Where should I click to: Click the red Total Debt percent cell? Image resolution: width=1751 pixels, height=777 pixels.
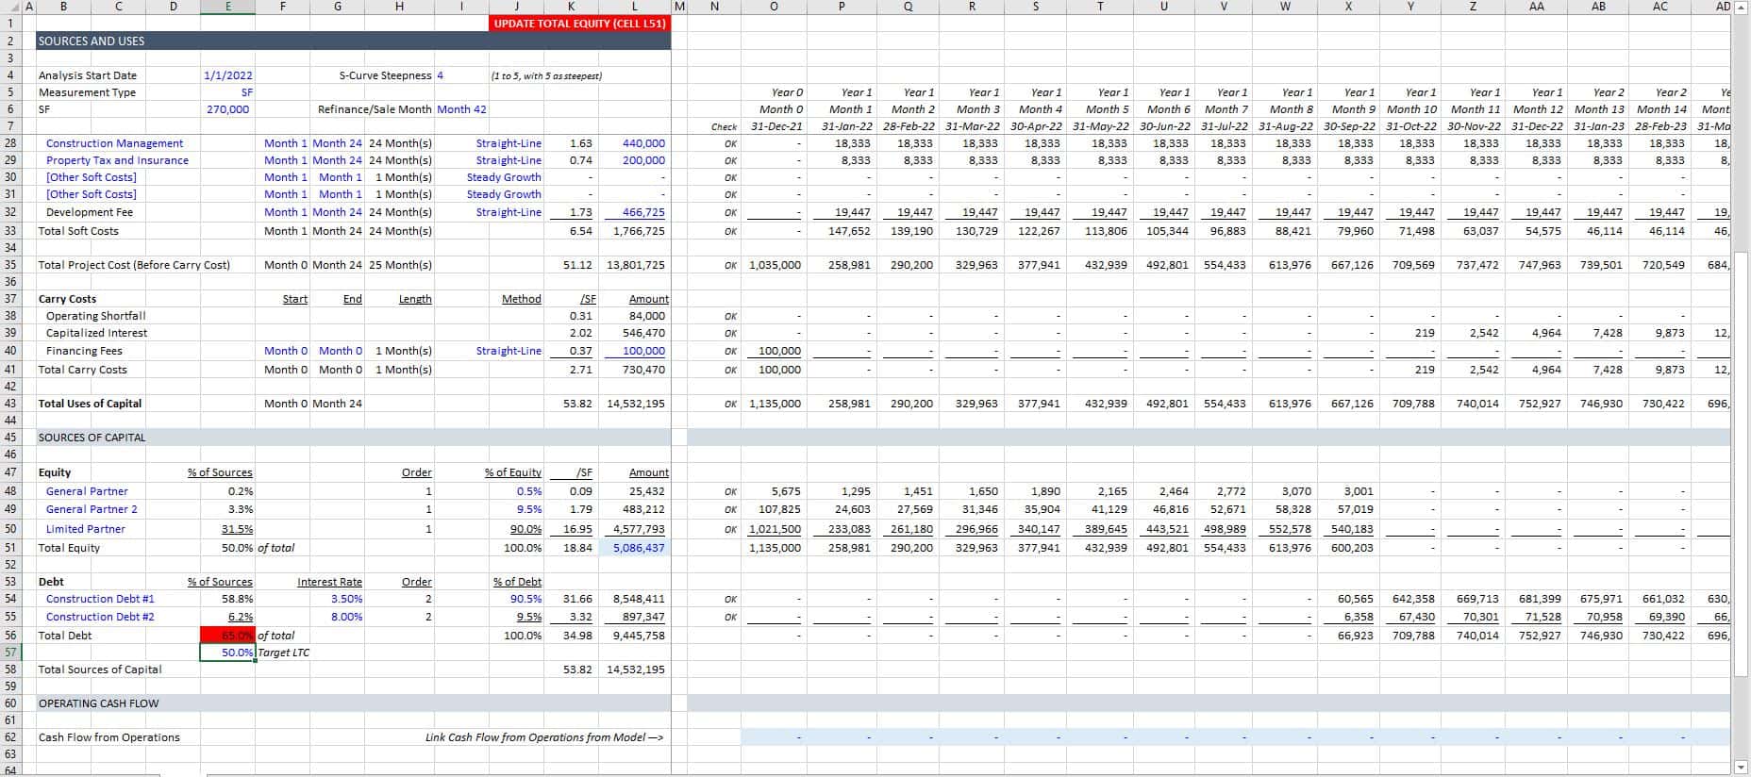(227, 636)
